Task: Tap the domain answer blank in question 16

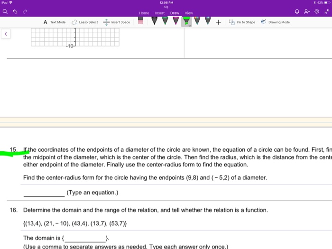Action: coord(85,239)
